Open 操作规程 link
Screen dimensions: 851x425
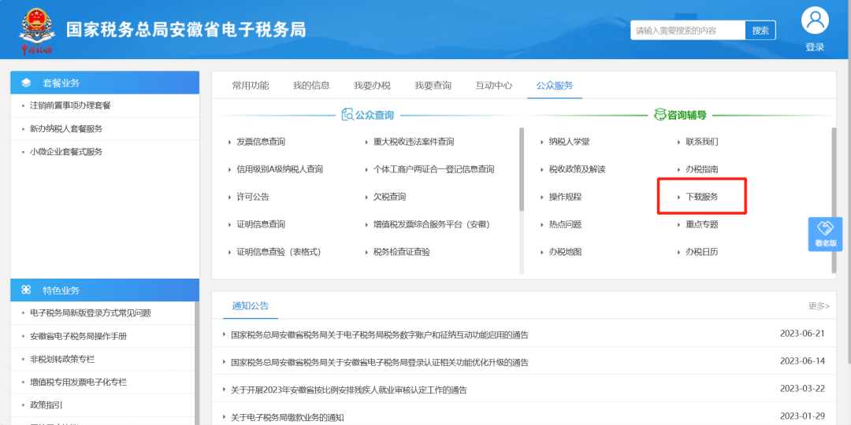coord(565,197)
